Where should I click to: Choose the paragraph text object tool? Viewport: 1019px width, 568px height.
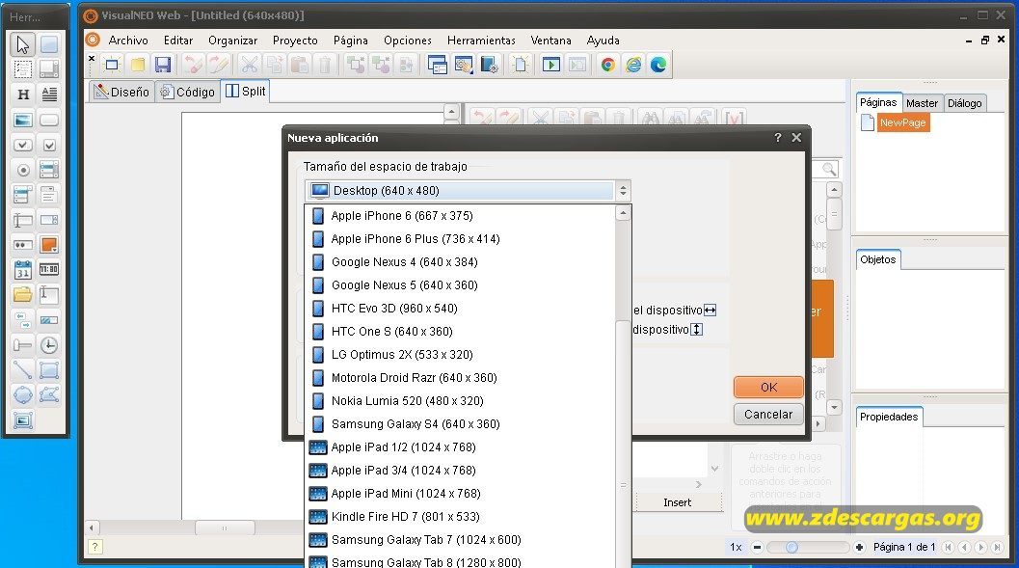click(x=49, y=95)
